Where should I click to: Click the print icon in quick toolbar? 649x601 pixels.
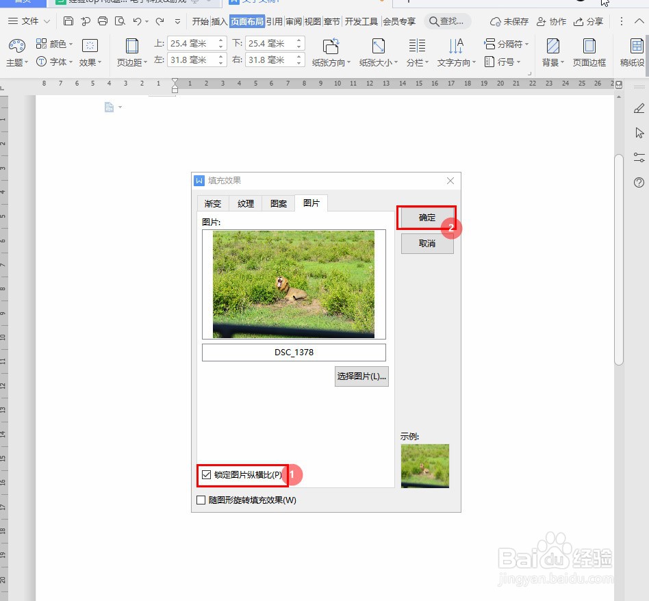(103, 21)
